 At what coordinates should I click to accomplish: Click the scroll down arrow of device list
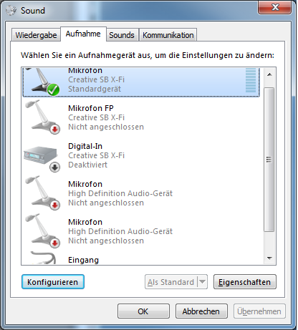[269, 258]
